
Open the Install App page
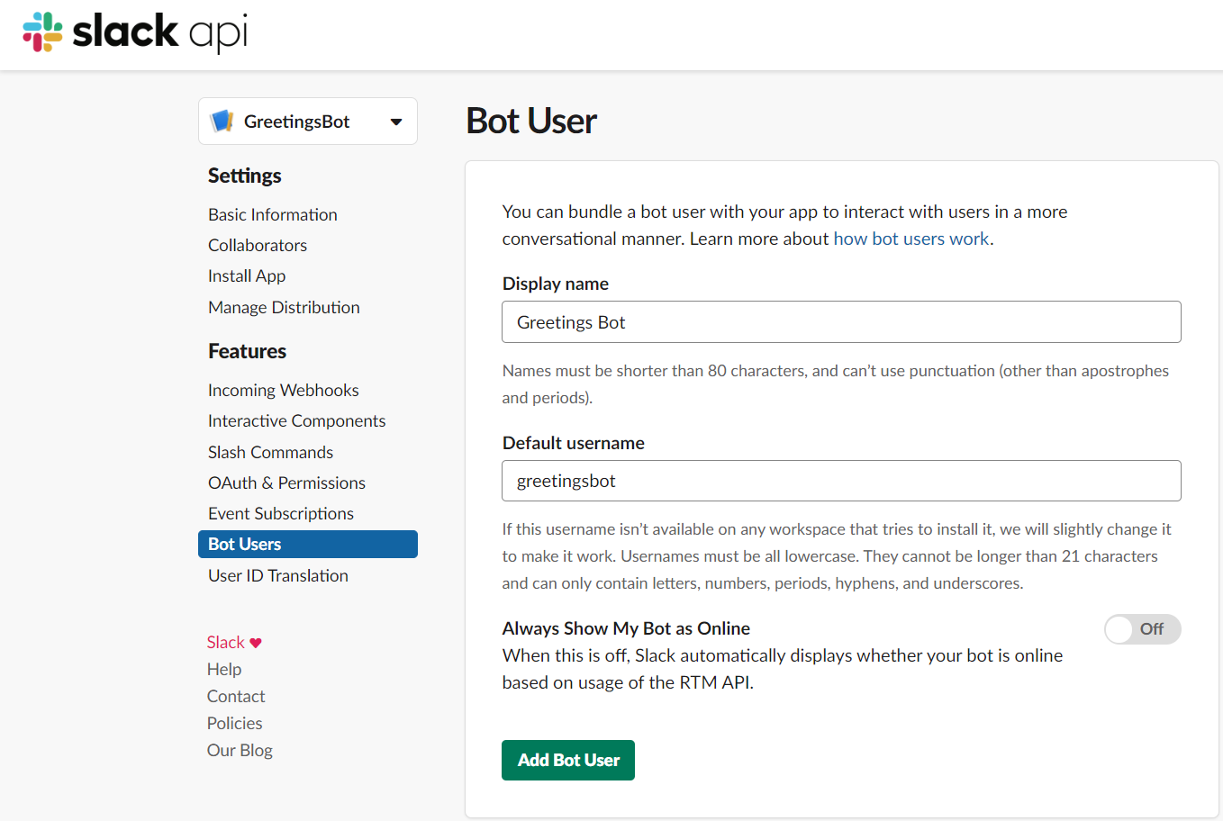(247, 275)
